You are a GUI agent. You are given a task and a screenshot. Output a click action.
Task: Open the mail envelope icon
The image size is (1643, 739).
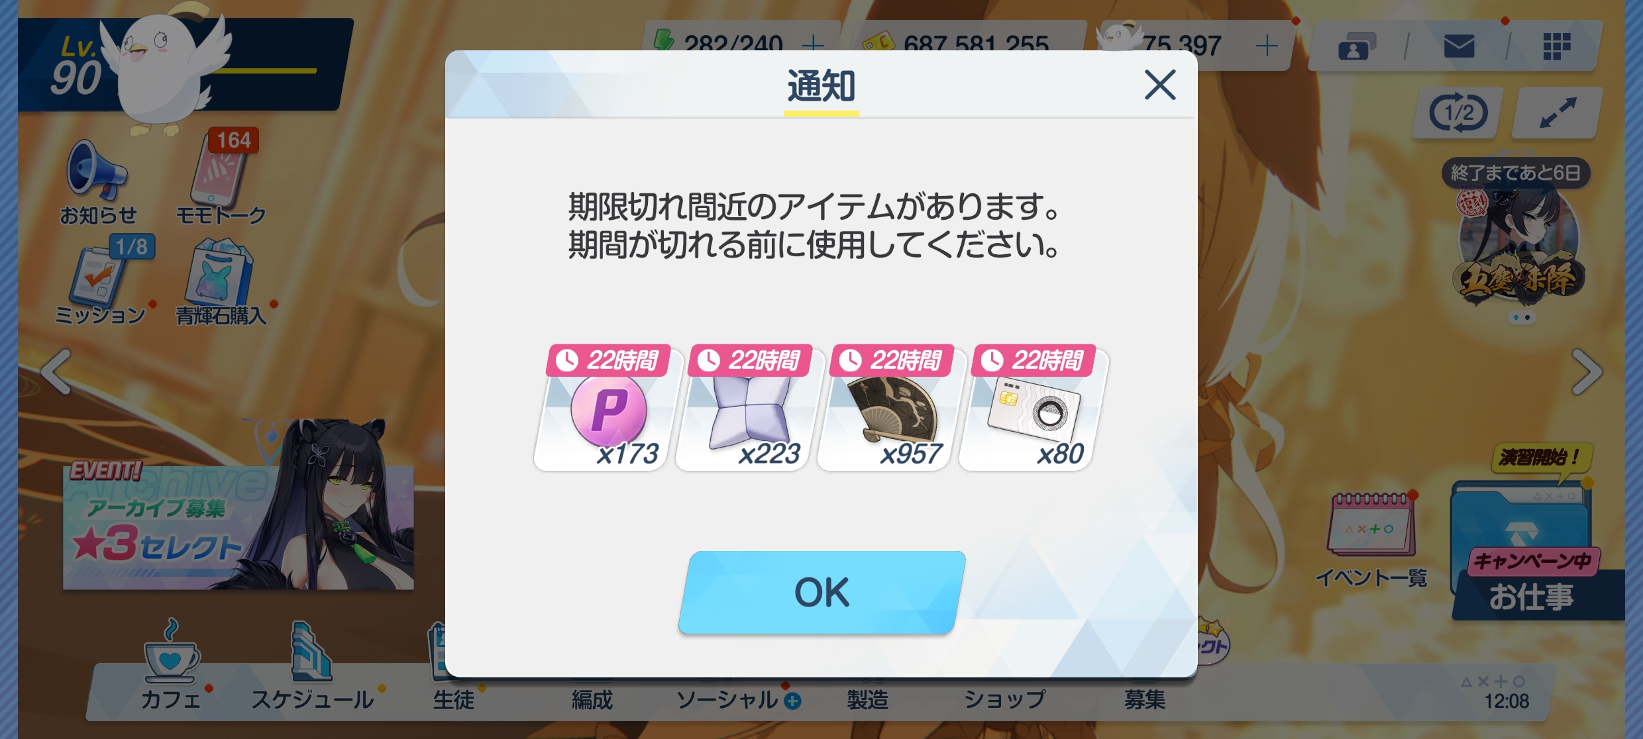click(1458, 46)
